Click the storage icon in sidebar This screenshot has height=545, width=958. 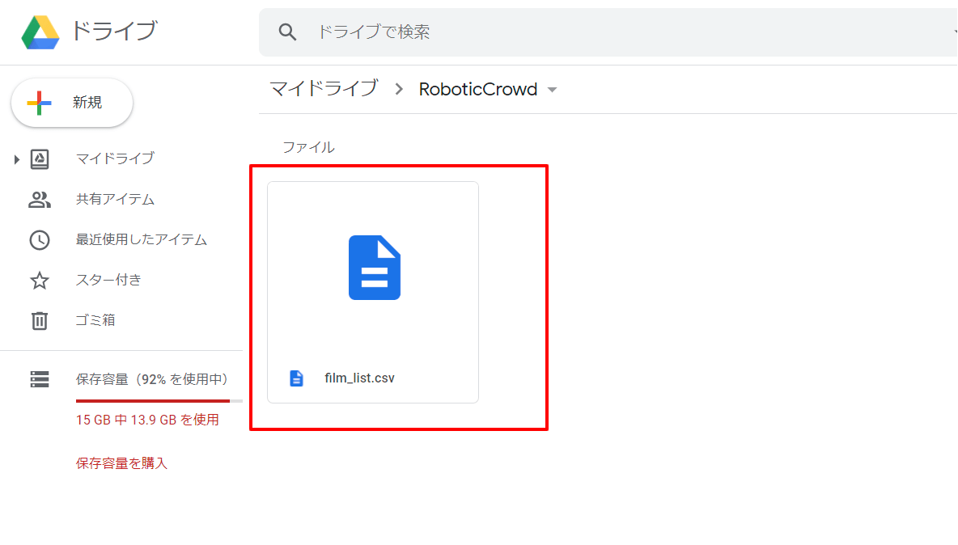click(x=40, y=379)
